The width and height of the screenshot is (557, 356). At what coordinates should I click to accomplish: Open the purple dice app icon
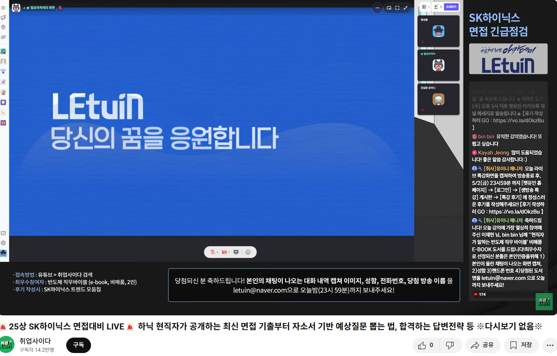pyautogui.click(x=3, y=102)
